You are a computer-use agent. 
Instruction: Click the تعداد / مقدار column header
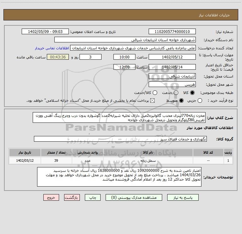pyautogui.click(x=56, y=152)
